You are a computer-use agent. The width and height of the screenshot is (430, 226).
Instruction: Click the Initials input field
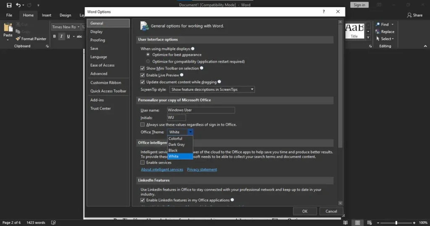coord(176,117)
